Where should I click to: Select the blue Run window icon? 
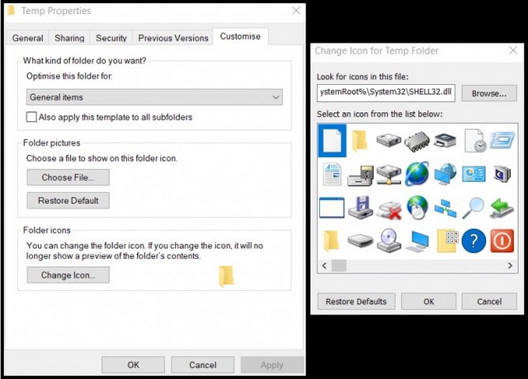pos(502,140)
